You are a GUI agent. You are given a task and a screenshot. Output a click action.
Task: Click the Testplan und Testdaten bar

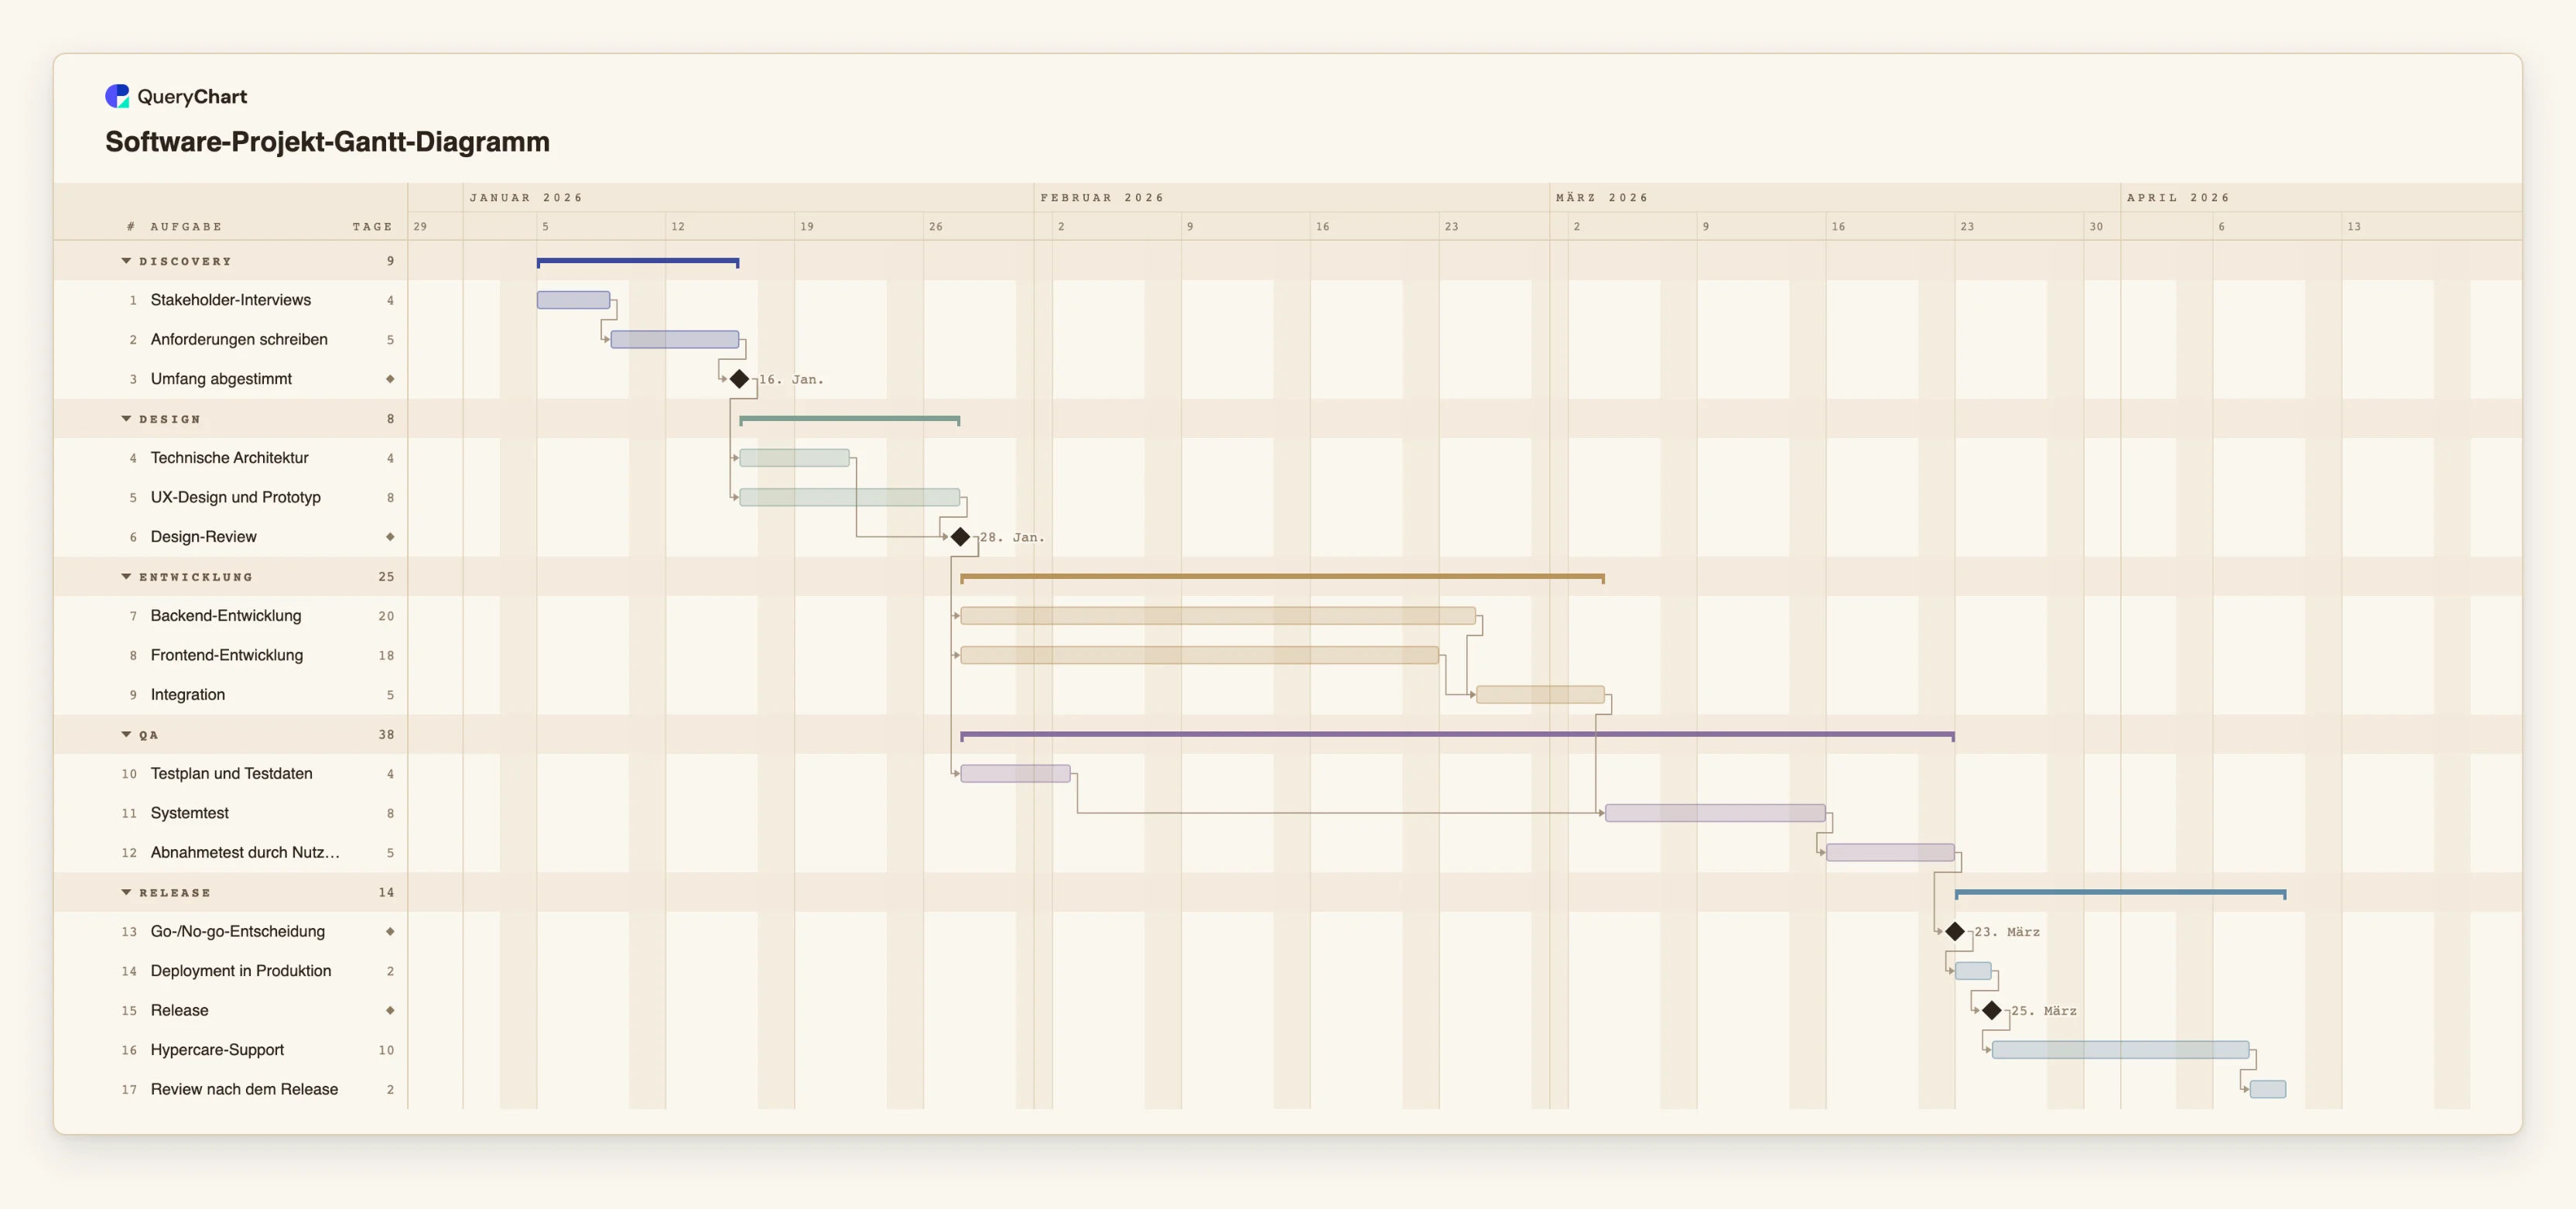click(x=1016, y=773)
